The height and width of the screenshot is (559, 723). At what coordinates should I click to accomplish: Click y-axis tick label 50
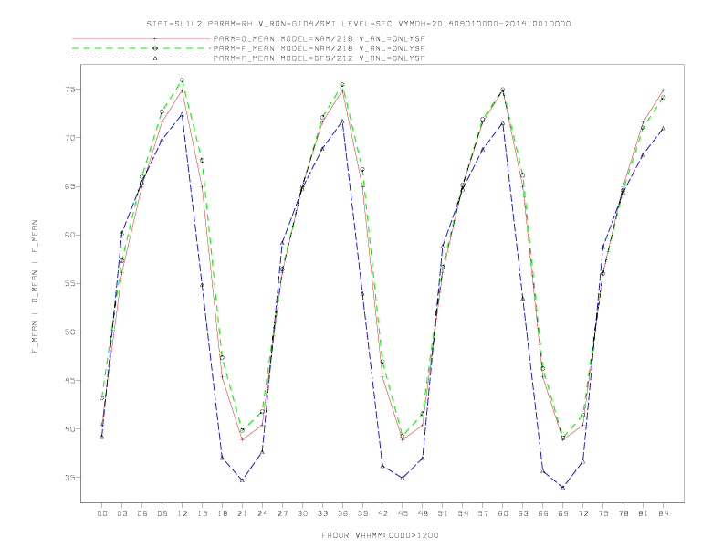[69, 332]
